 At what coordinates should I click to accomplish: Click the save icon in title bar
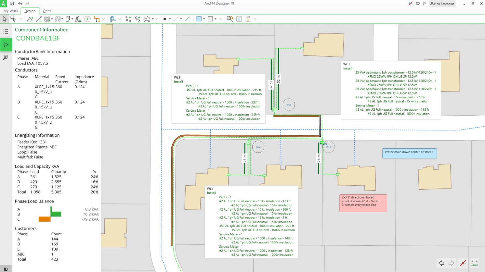[12, 4]
